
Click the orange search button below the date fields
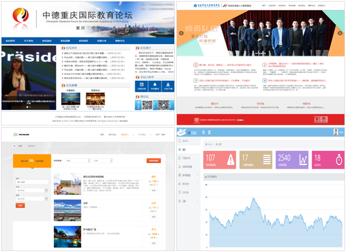[x=21, y=205]
